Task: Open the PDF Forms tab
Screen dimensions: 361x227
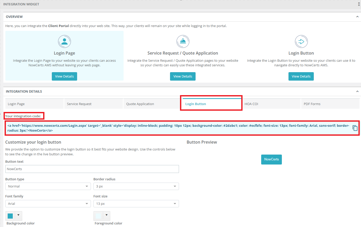Action: click(330, 104)
